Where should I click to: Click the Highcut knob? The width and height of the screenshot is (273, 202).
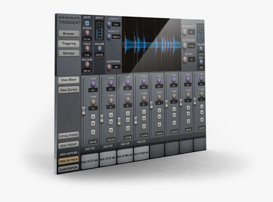(109, 36)
